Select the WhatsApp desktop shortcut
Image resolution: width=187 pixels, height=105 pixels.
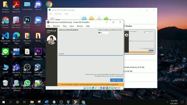coord(27,84)
